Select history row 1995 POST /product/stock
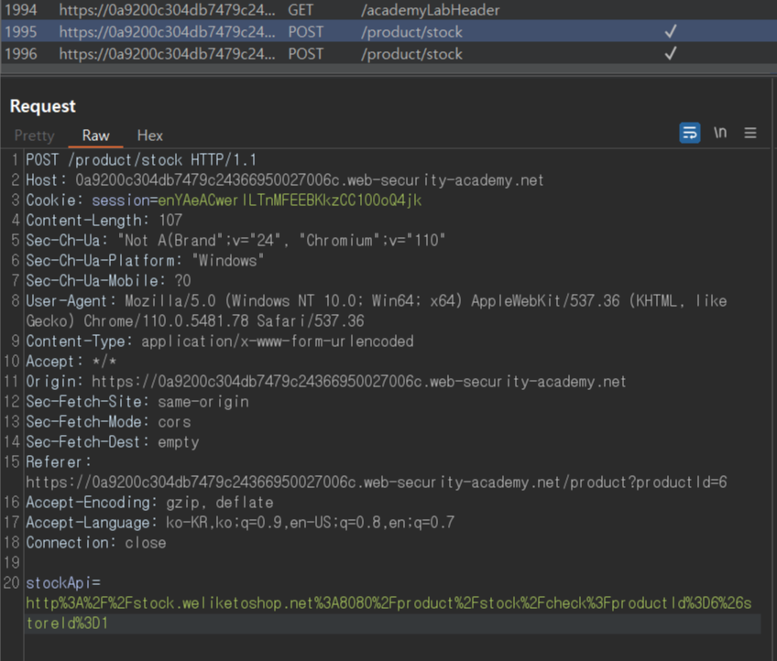This screenshot has width=777, height=661. click(x=388, y=32)
